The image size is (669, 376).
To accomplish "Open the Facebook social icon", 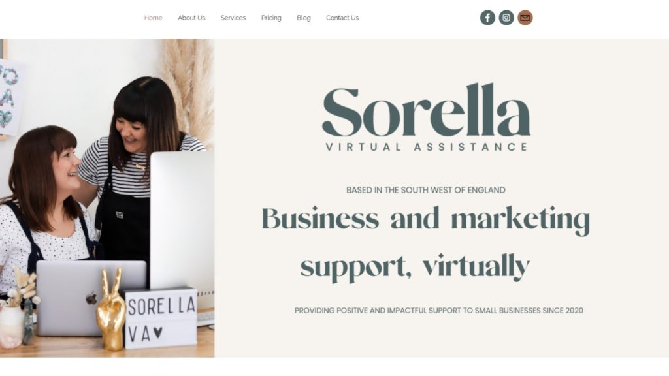I will coord(487,18).
